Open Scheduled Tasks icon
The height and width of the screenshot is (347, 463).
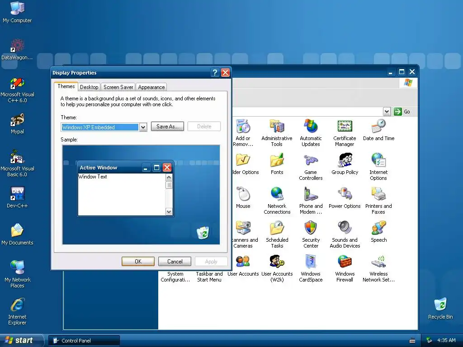[x=277, y=228]
